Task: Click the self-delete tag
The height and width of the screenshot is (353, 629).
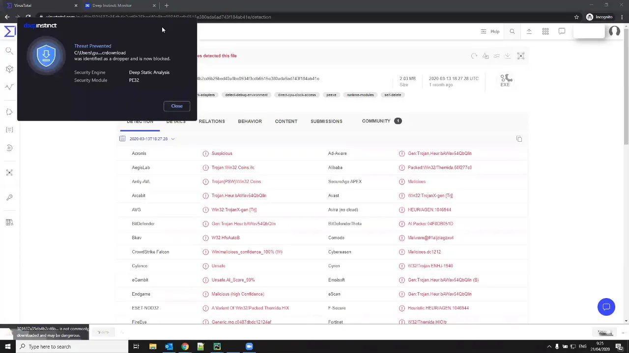Action: pyautogui.click(x=393, y=95)
